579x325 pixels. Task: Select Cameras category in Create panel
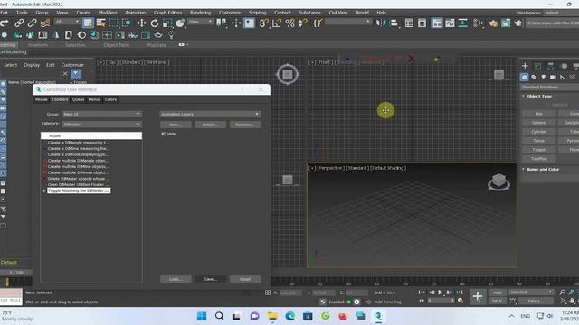coord(553,77)
